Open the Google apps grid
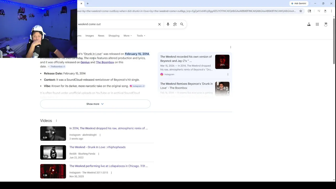Screen dimensions: 336x189 click(x=317, y=24)
